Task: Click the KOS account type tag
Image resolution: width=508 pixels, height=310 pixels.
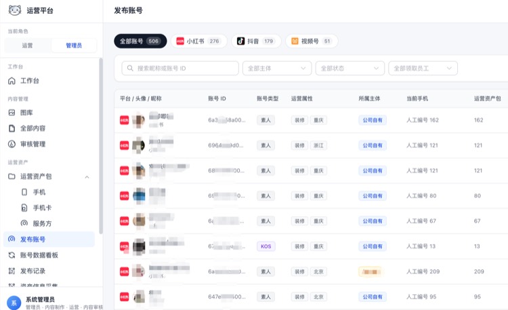Action: [x=266, y=246]
